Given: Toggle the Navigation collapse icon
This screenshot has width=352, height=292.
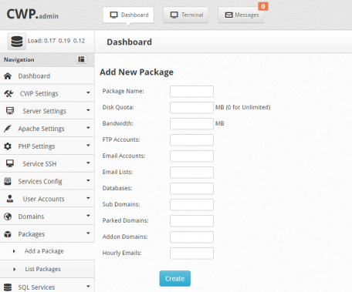Looking at the screenshot, I should [81, 59].
